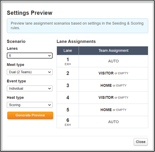
Task: Select lane 1 EXH cell
Action: pos(68,61)
